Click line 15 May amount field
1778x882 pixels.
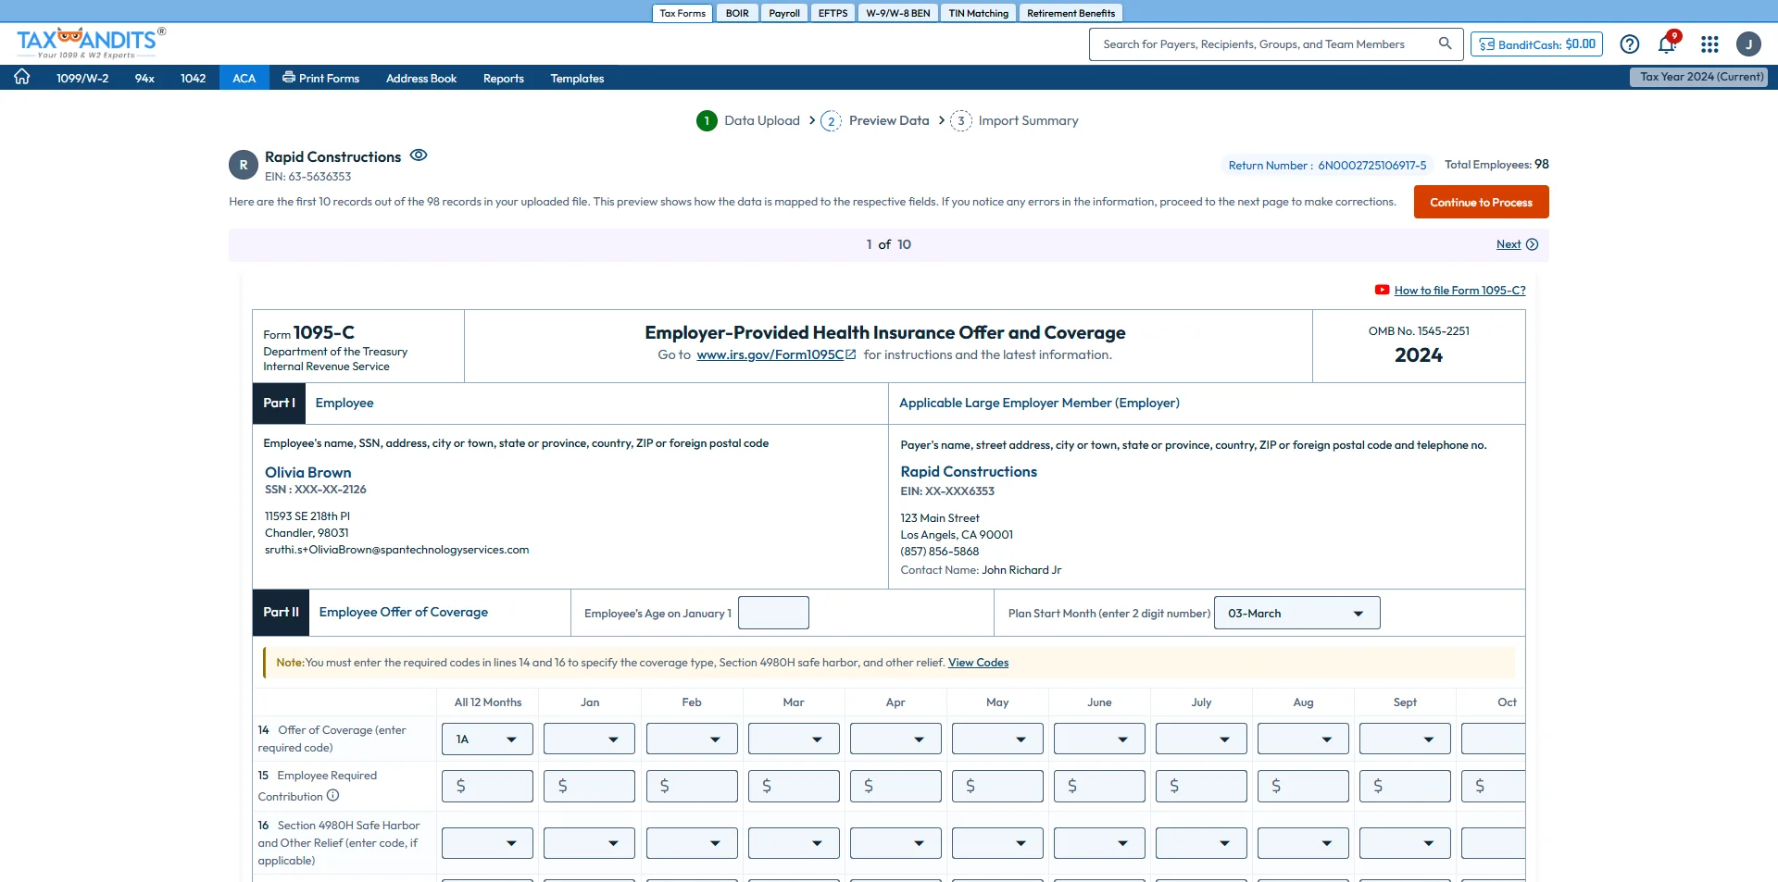tap(997, 786)
